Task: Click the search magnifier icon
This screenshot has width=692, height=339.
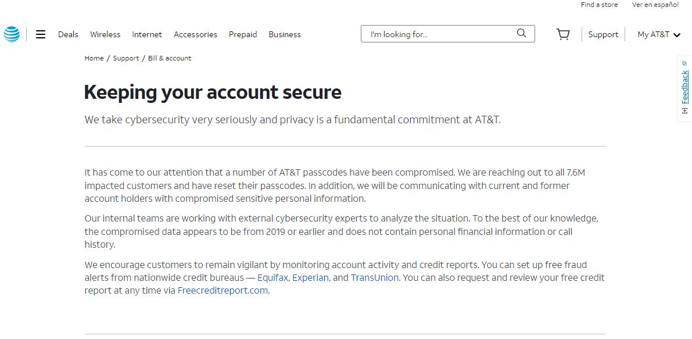Action: pyautogui.click(x=521, y=33)
